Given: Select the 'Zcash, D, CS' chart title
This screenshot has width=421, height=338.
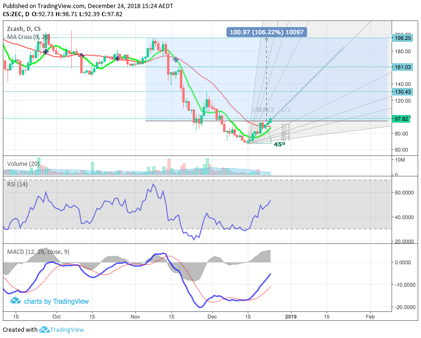Looking at the screenshot, I should 24,29.
